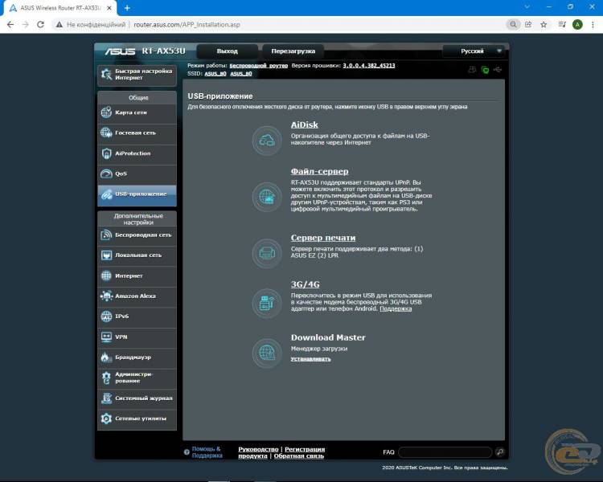This screenshot has width=603, height=482.
Task: Open QoS in sidebar
Action: [x=137, y=174]
